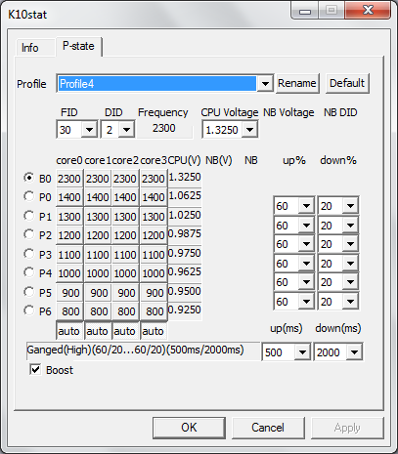Select the P4 radio button
This screenshot has width=398, height=454.
coord(29,272)
